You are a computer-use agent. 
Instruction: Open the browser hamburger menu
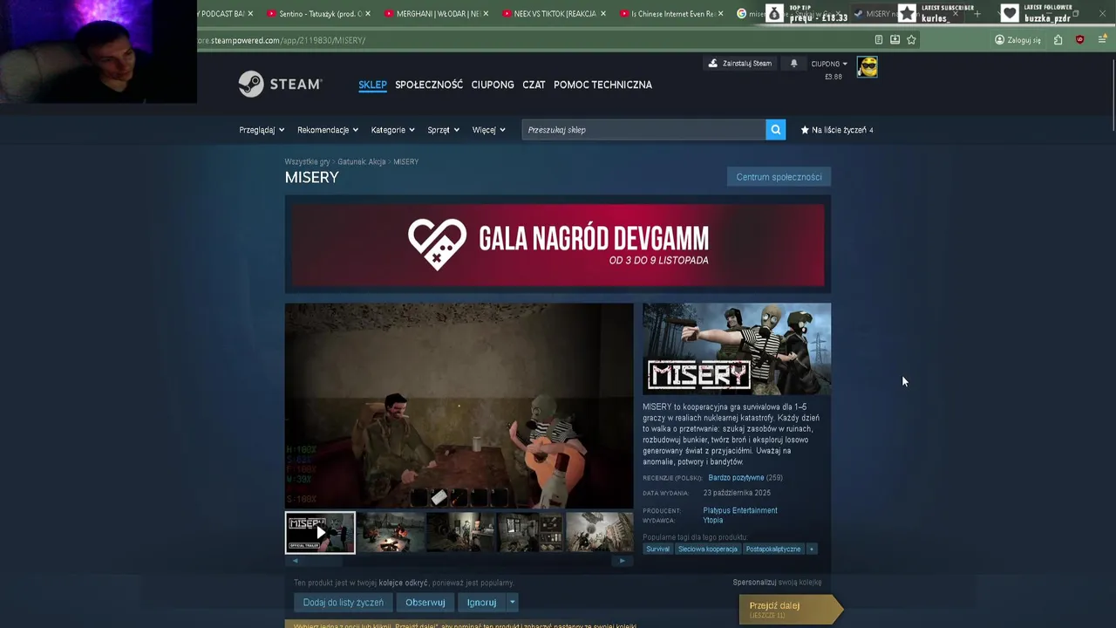[x=1103, y=40]
